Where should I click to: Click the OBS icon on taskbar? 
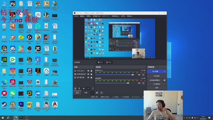click(x=27, y=118)
